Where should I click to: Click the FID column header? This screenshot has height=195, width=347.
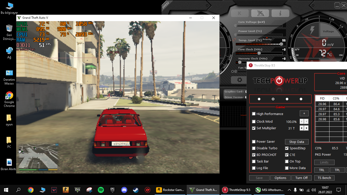pyautogui.click(x=322, y=99)
